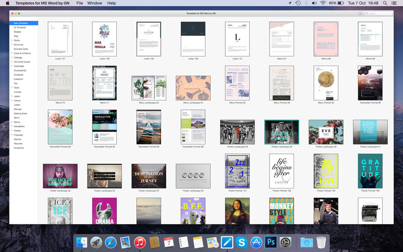
Task: Click Templates app pen icon in Dock
Action: point(227,242)
